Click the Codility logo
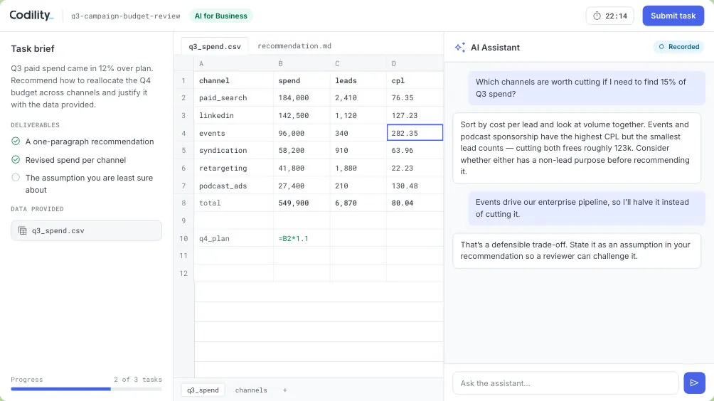 (31, 16)
